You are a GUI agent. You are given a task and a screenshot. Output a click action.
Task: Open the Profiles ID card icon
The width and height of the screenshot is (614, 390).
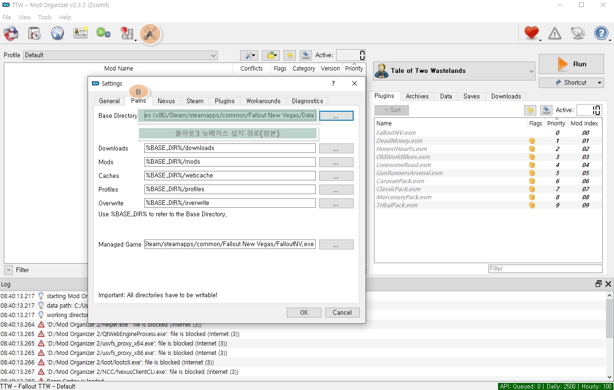[80, 33]
